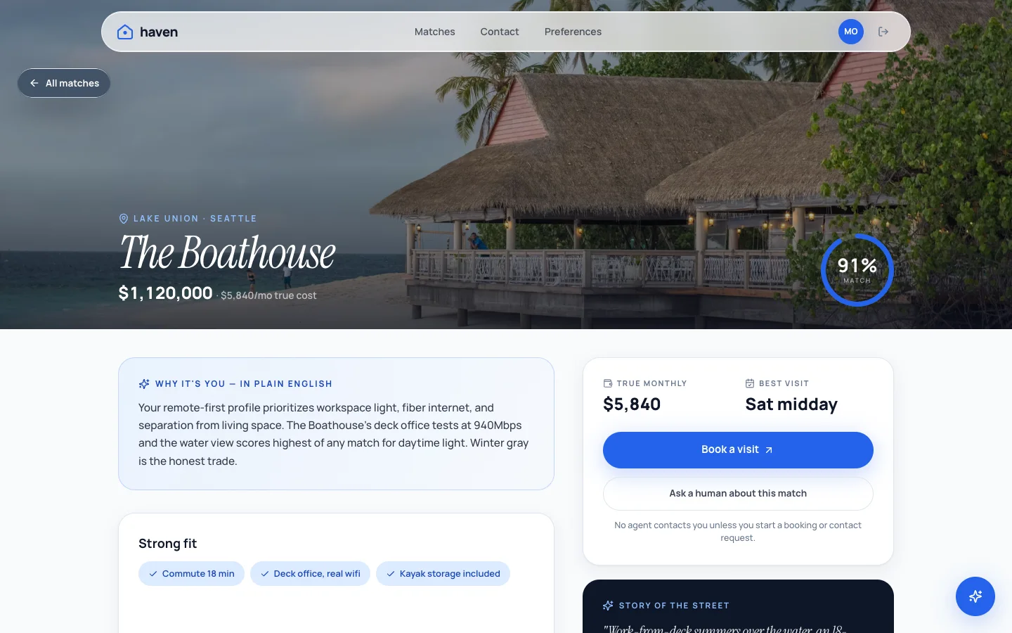Book a visit with the blue button
Image resolution: width=1012 pixels, height=633 pixels.
pos(738,450)
